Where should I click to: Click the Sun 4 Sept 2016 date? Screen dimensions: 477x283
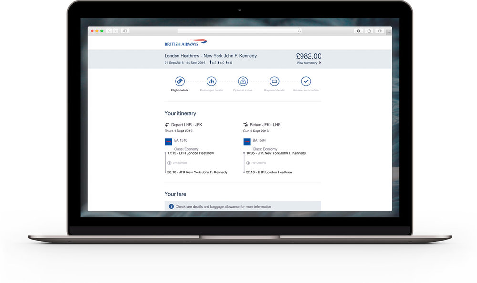click(256, 131)
